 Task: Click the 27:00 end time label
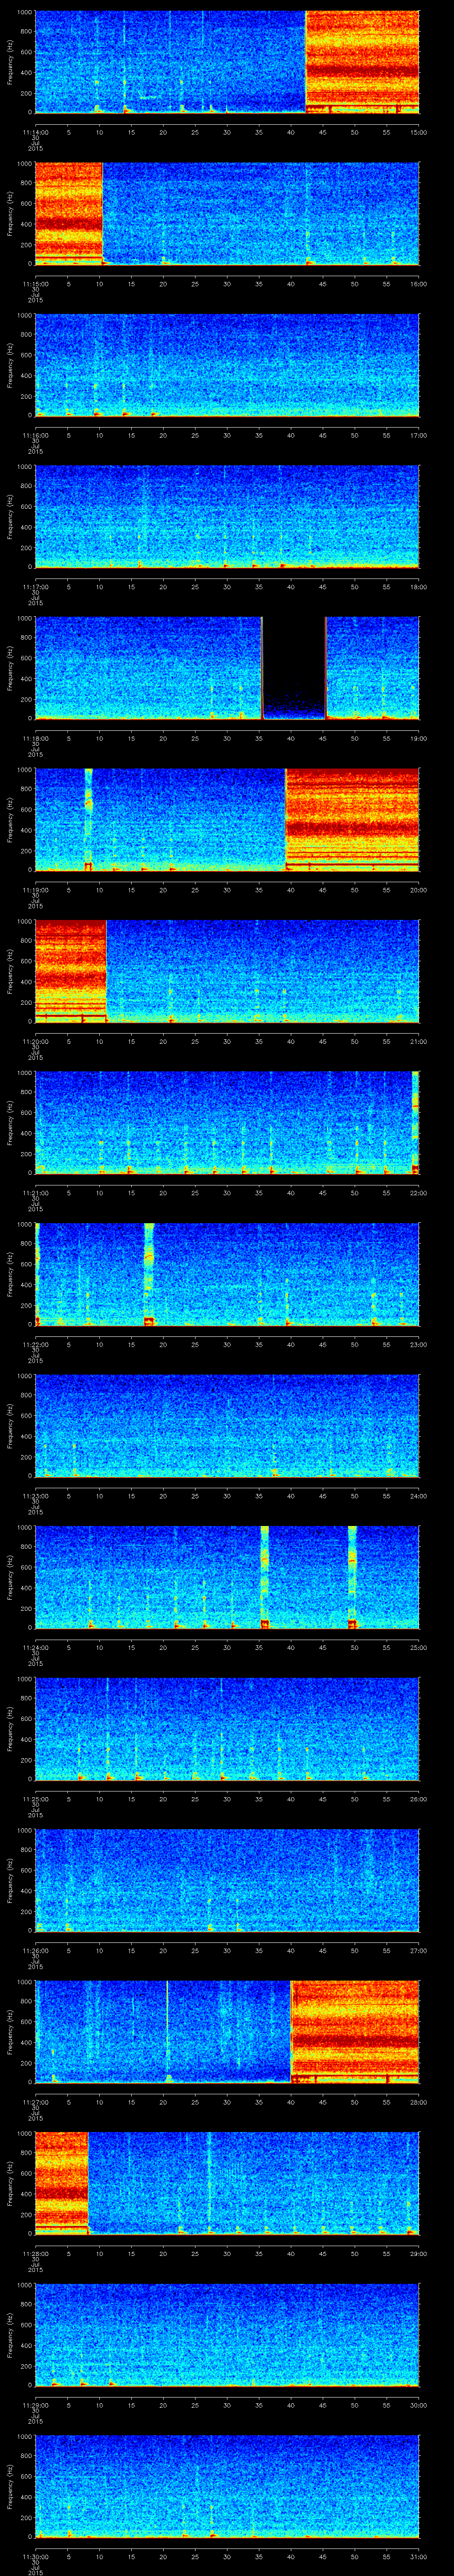418,1950
